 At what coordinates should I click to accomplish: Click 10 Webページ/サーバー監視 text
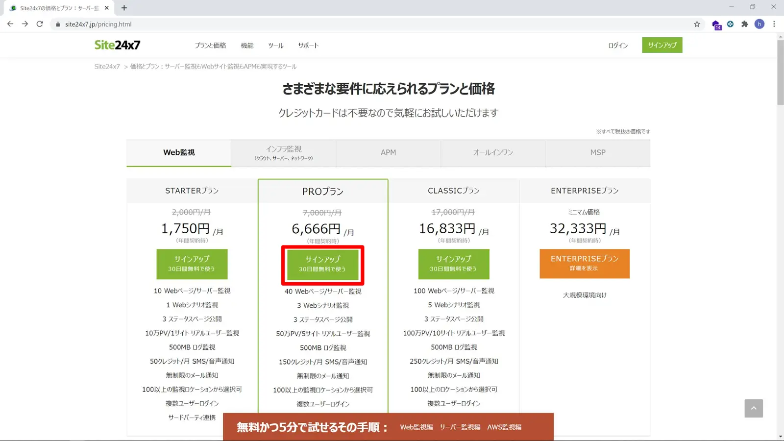192,291
